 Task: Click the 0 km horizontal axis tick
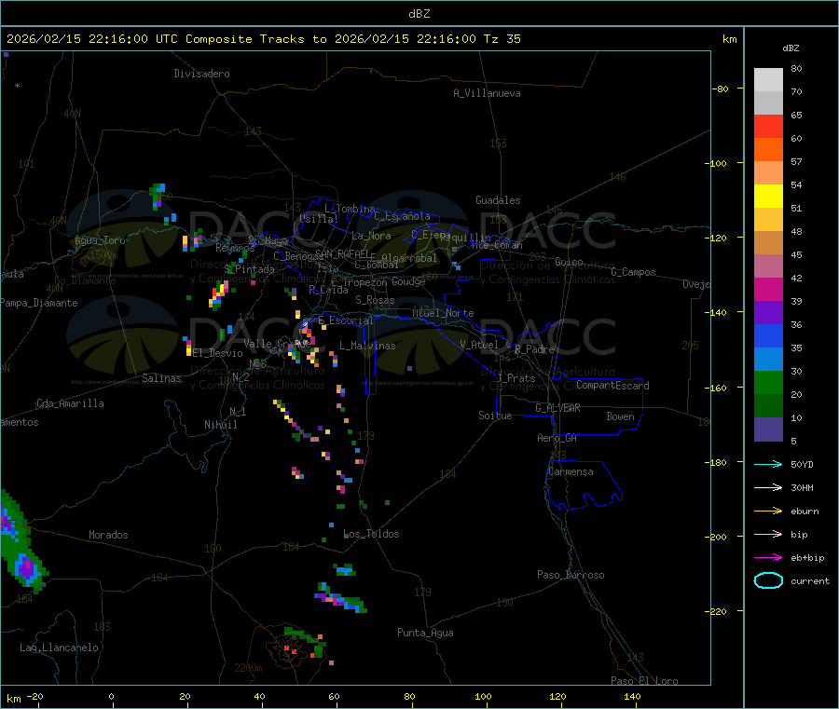coord(111,696)
